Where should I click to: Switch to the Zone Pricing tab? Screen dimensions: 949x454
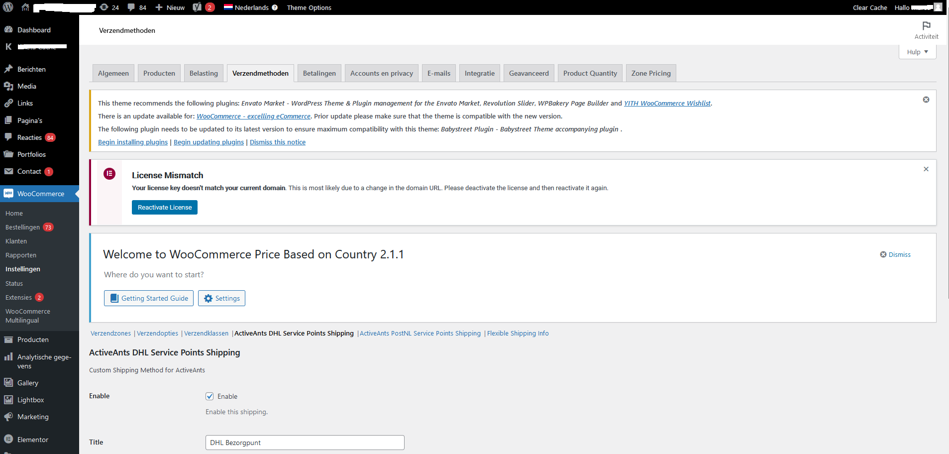[650, 73]
